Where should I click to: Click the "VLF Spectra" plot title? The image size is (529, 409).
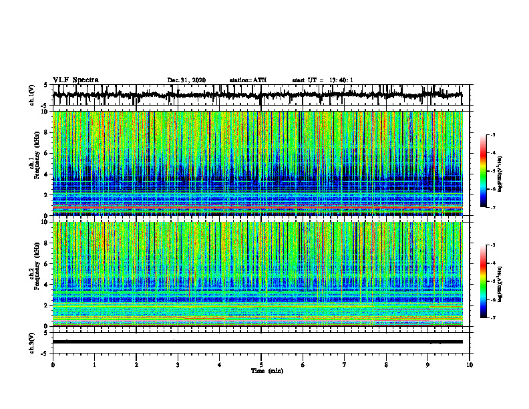click(x=75, y=80)
